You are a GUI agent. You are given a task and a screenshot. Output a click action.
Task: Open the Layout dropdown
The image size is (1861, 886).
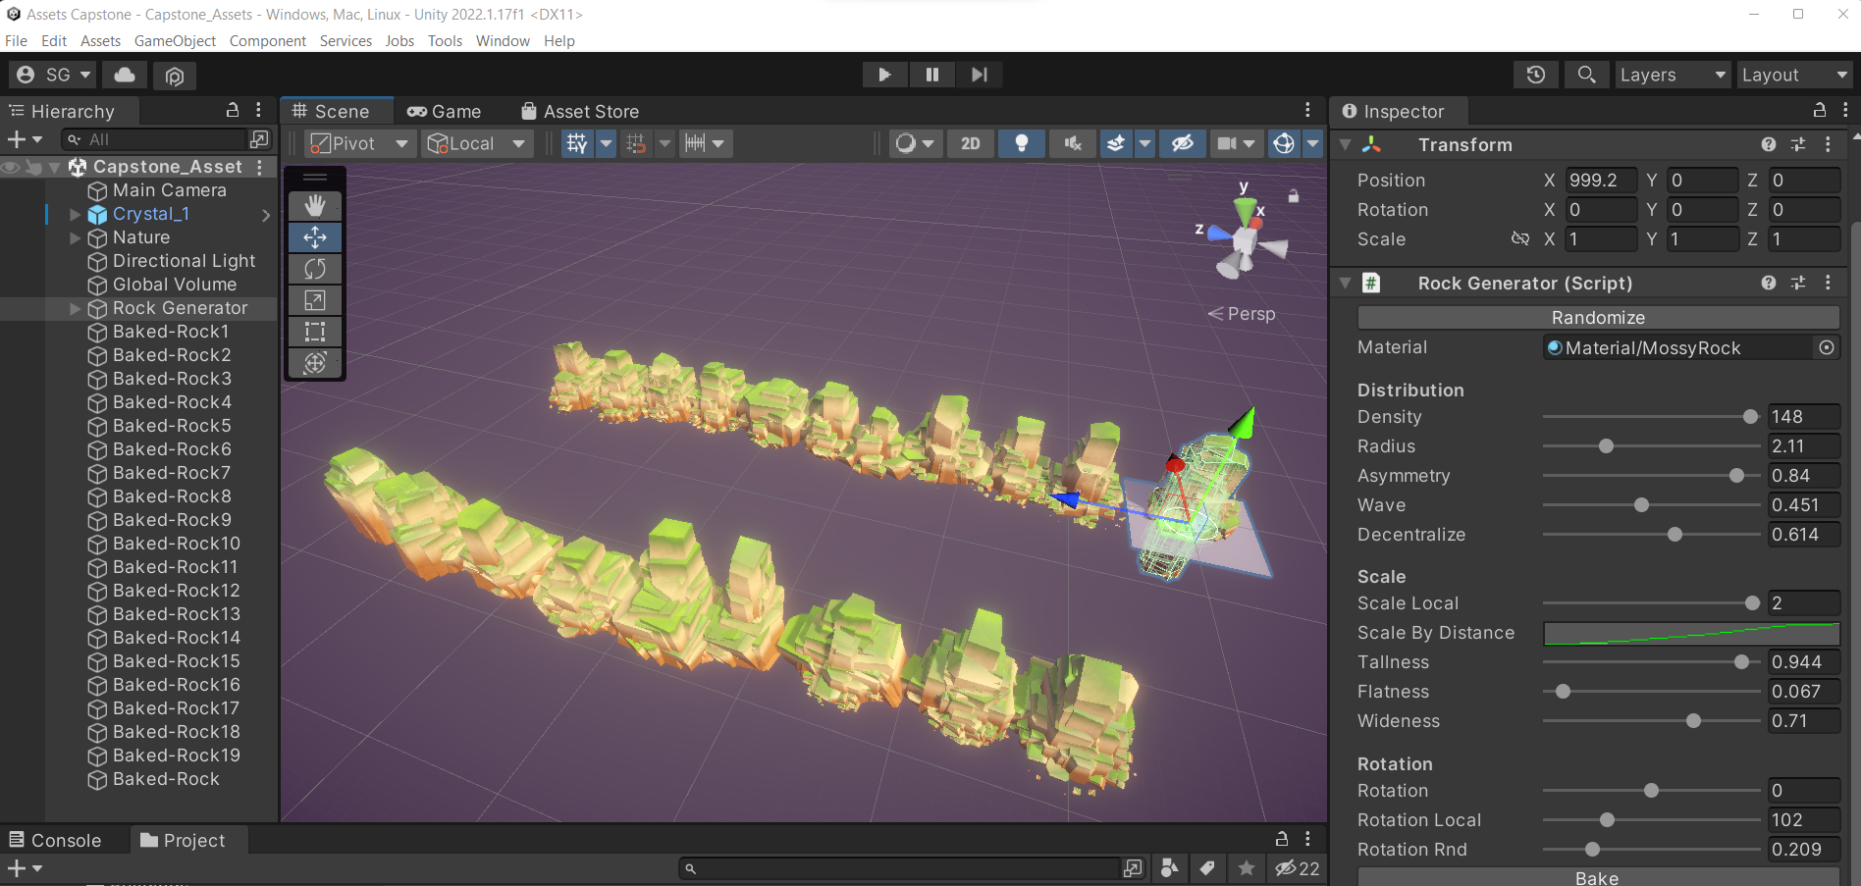pos(1793,75)
